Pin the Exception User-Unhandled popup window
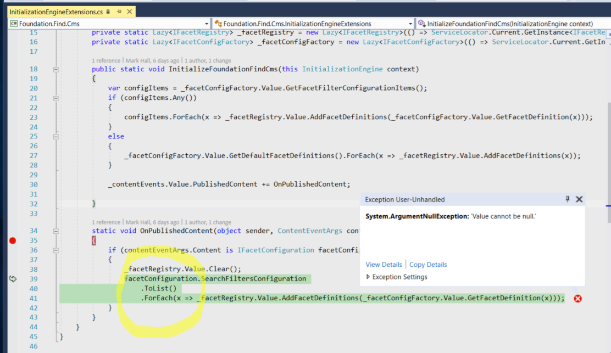Screen dimensions: 611x353 (568, 199)
